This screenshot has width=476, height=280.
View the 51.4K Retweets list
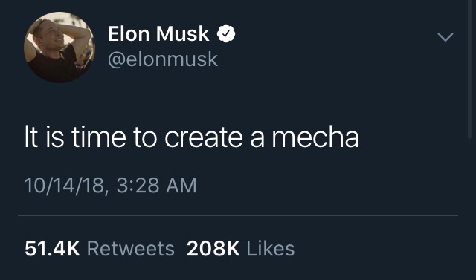(x=100, y=249)
